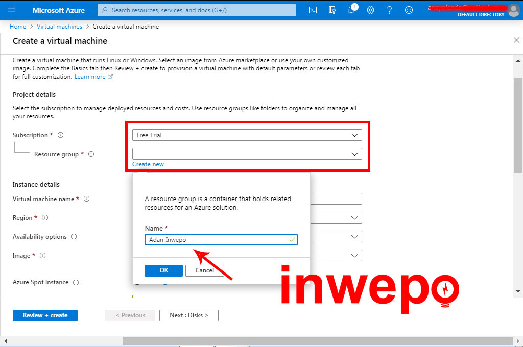
Task: Click Create new resource group link
Action: coord(148,164)
